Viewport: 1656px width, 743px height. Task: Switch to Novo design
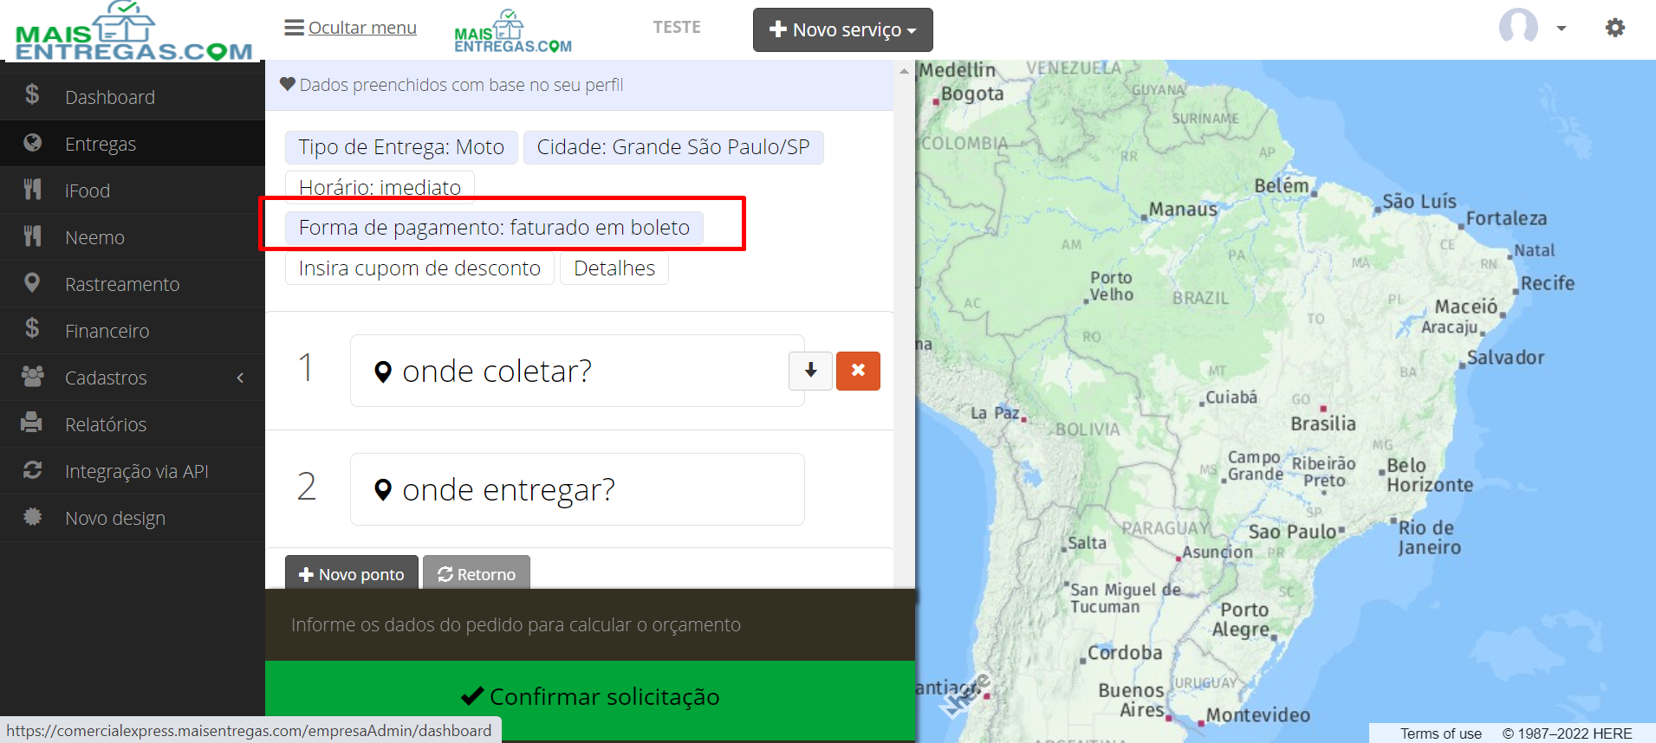[x=132, y=518]
